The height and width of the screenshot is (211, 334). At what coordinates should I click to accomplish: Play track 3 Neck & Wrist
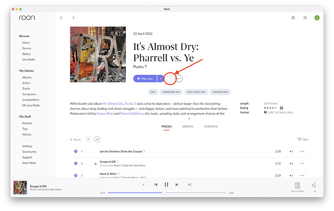(x=76, y=176)
